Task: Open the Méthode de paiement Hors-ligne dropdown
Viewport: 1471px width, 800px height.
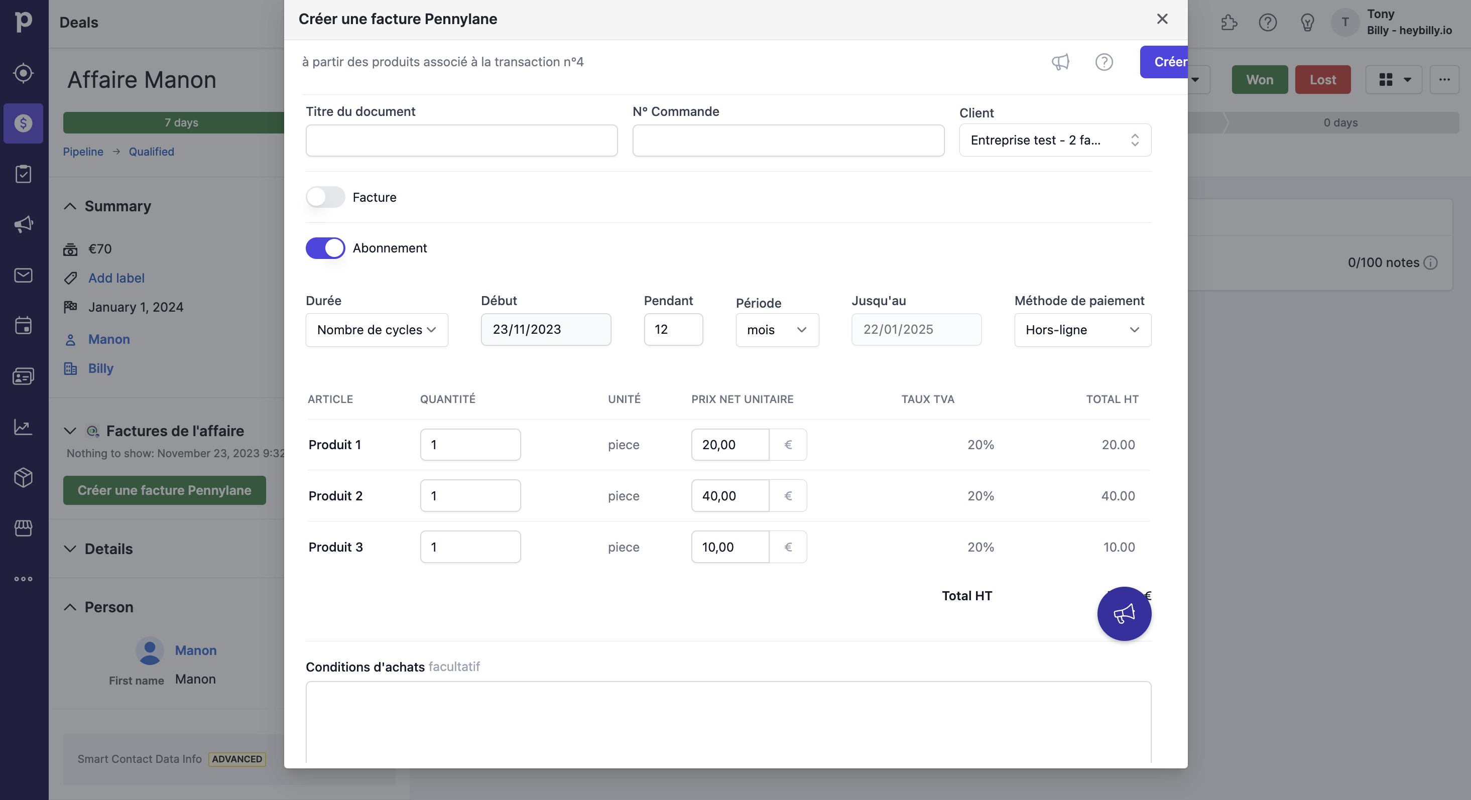Action: coord(1083,329)
